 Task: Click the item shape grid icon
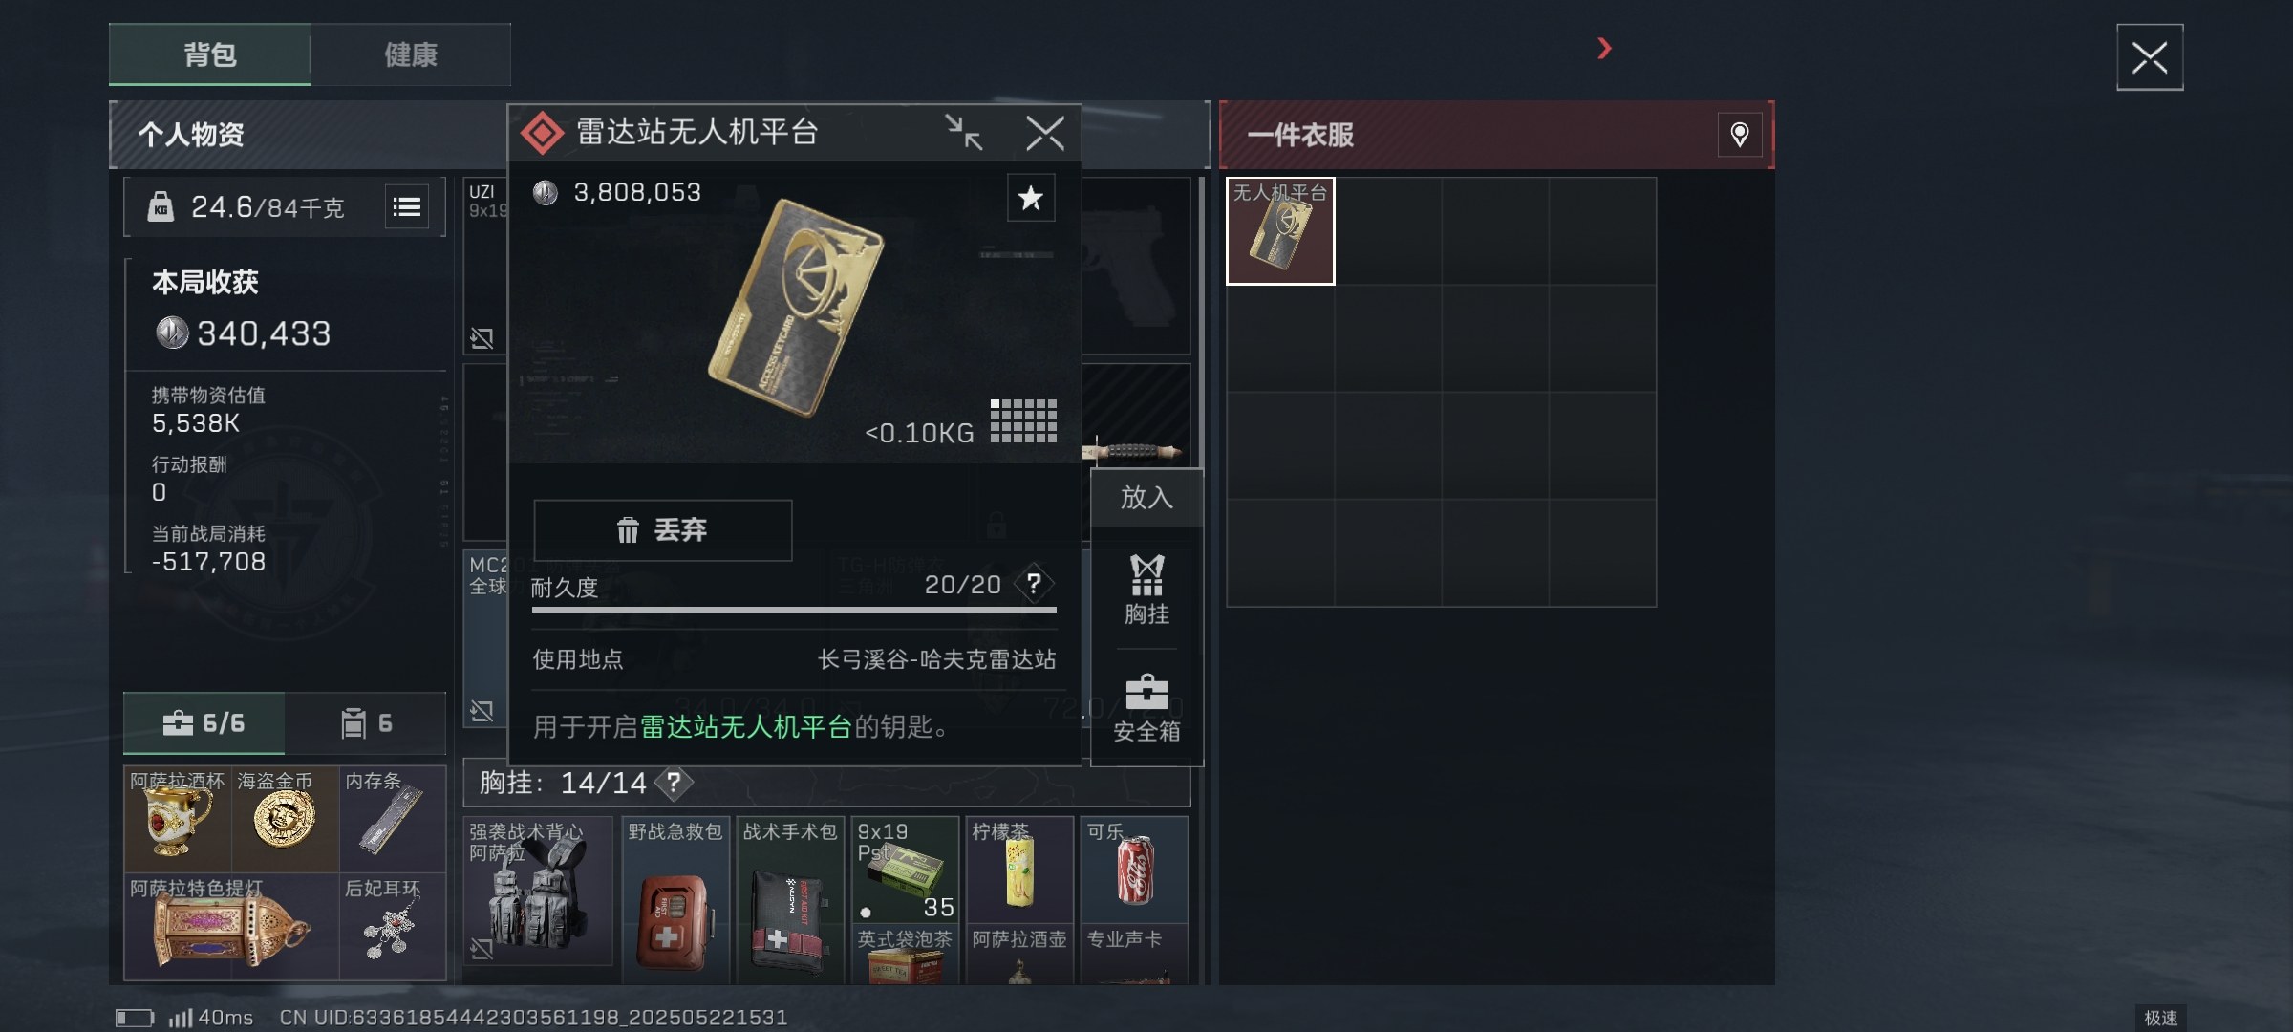(1023, 421)
